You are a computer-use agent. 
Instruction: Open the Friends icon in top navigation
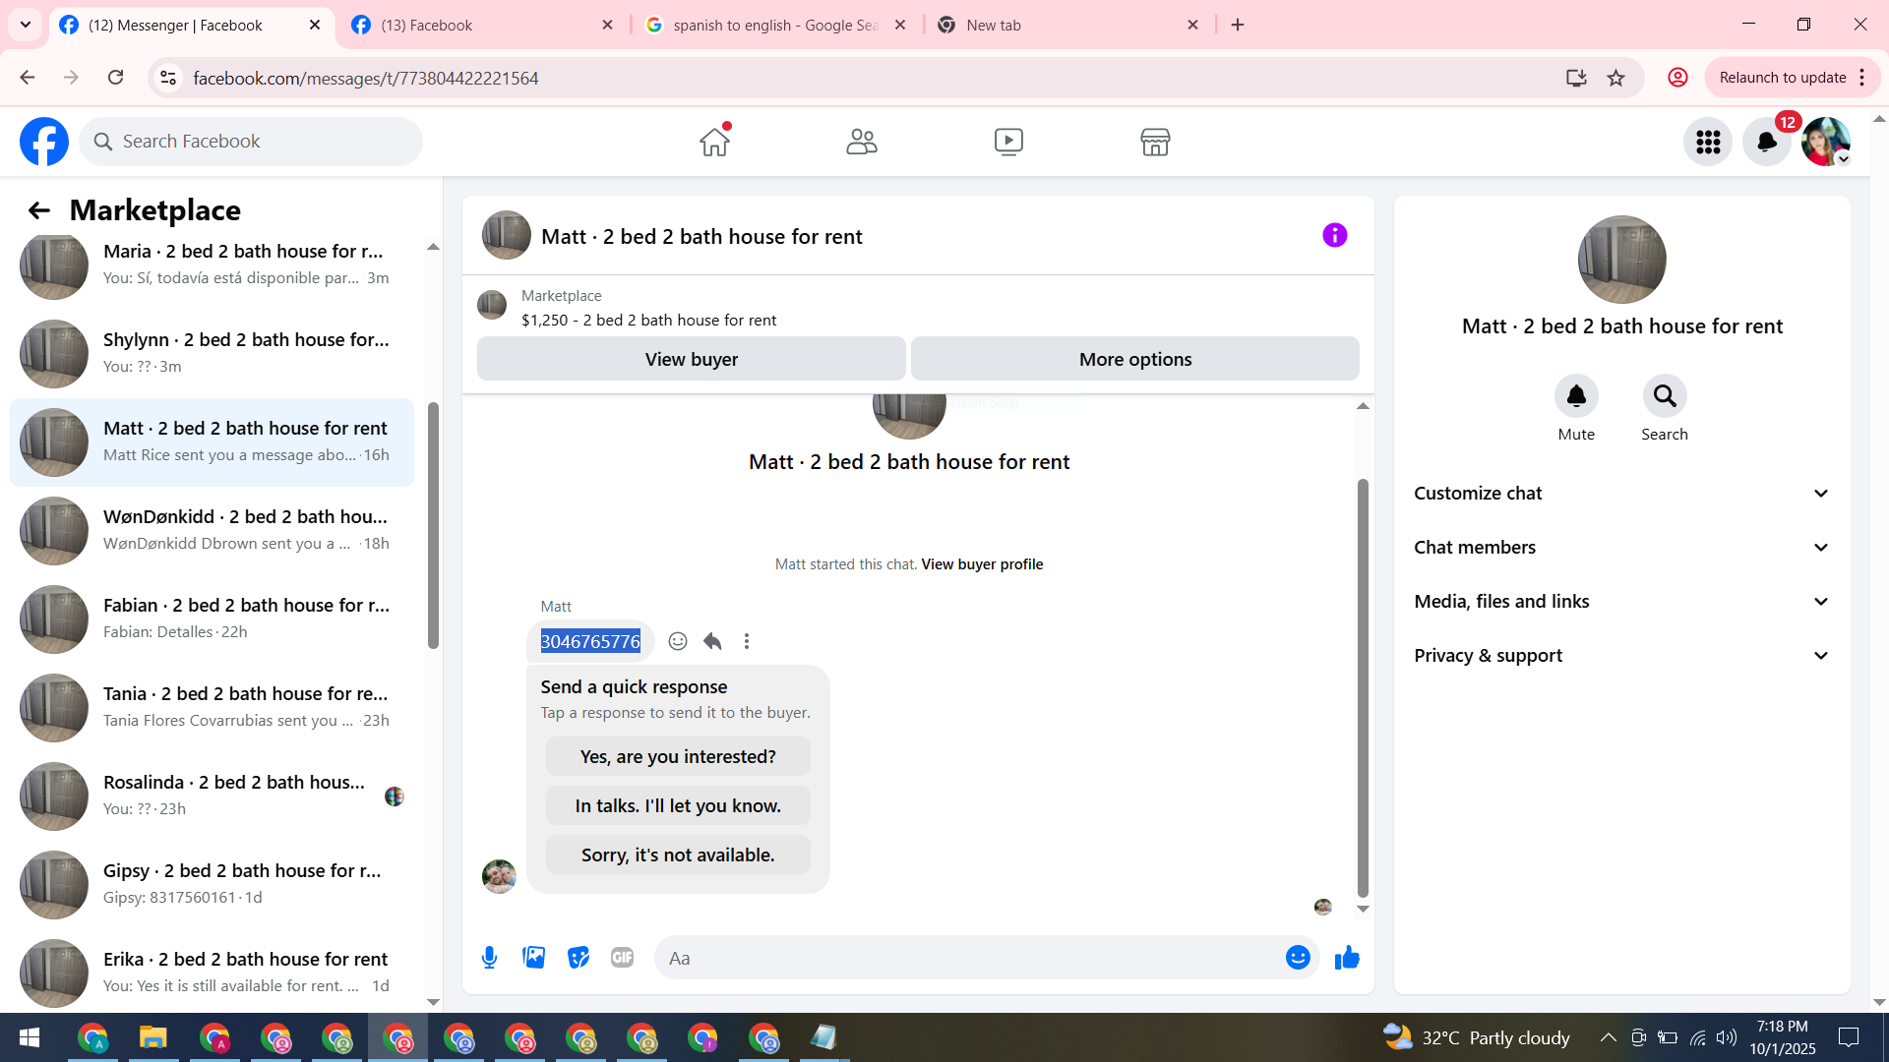(862, 142)
